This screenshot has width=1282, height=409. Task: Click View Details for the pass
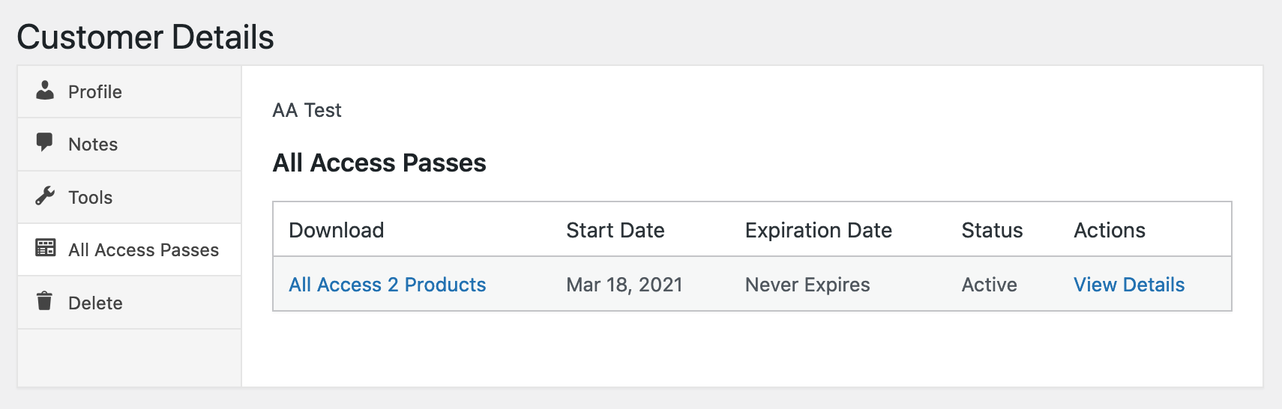(x=1128, y=285)
